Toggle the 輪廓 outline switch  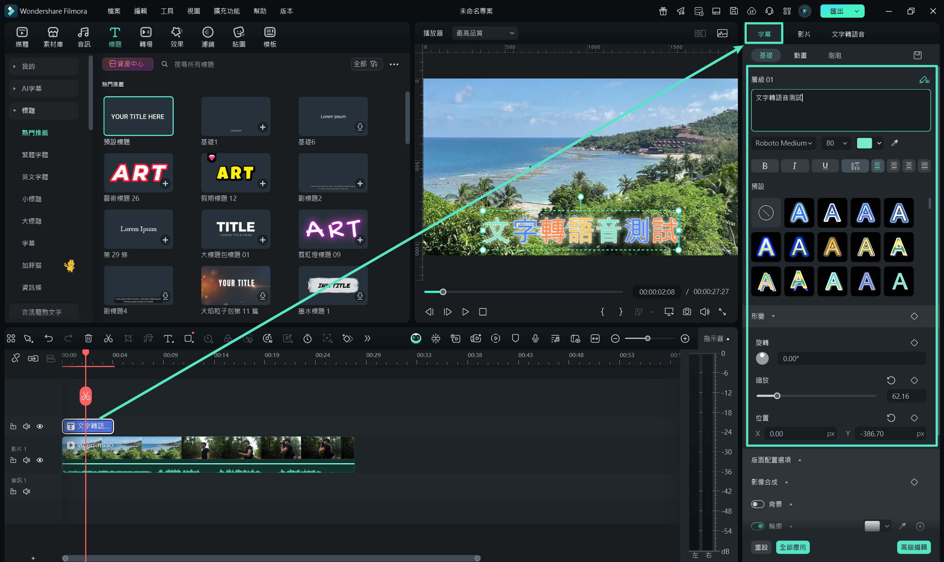[758, 526]
